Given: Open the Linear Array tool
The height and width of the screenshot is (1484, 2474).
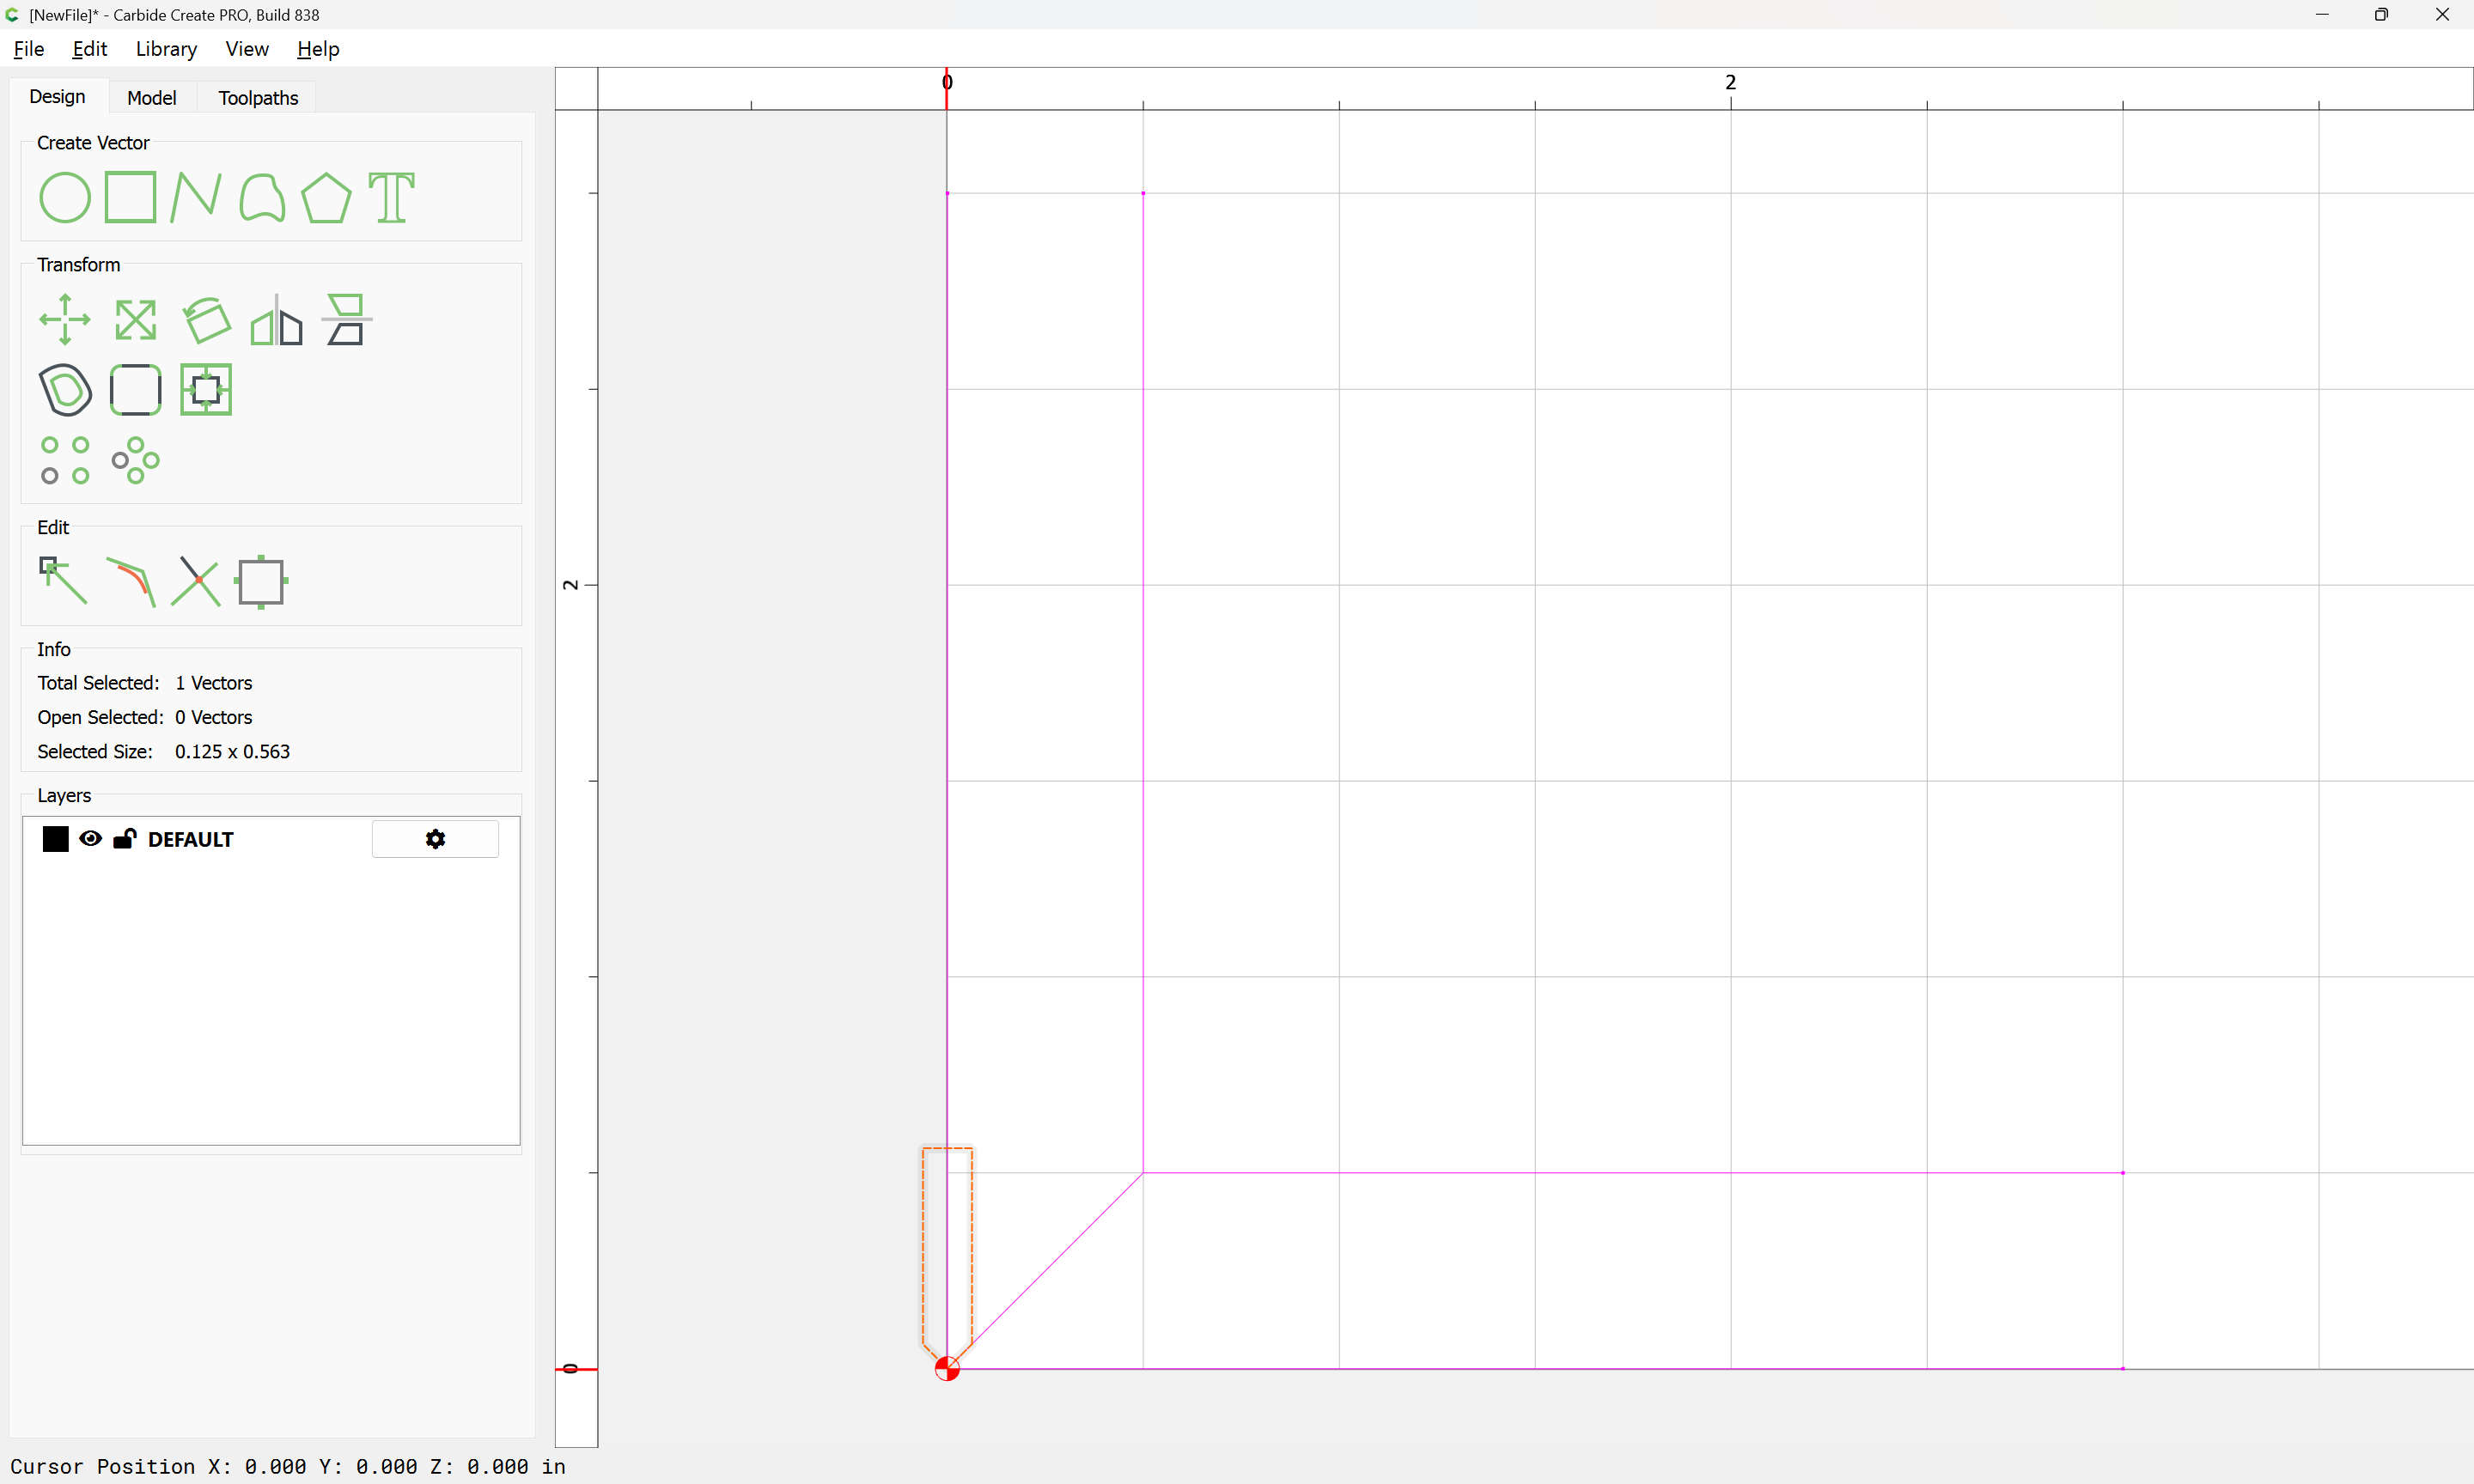Looking at the screenshot, I should tap(64, 460).
